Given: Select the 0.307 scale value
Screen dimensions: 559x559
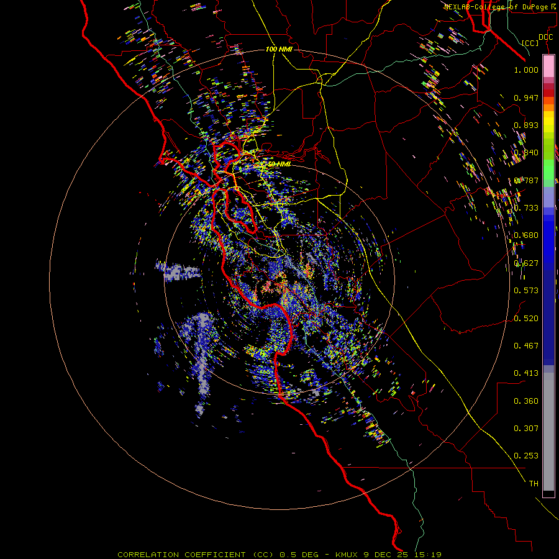Looking at the screenshot, I should point(526,429).
